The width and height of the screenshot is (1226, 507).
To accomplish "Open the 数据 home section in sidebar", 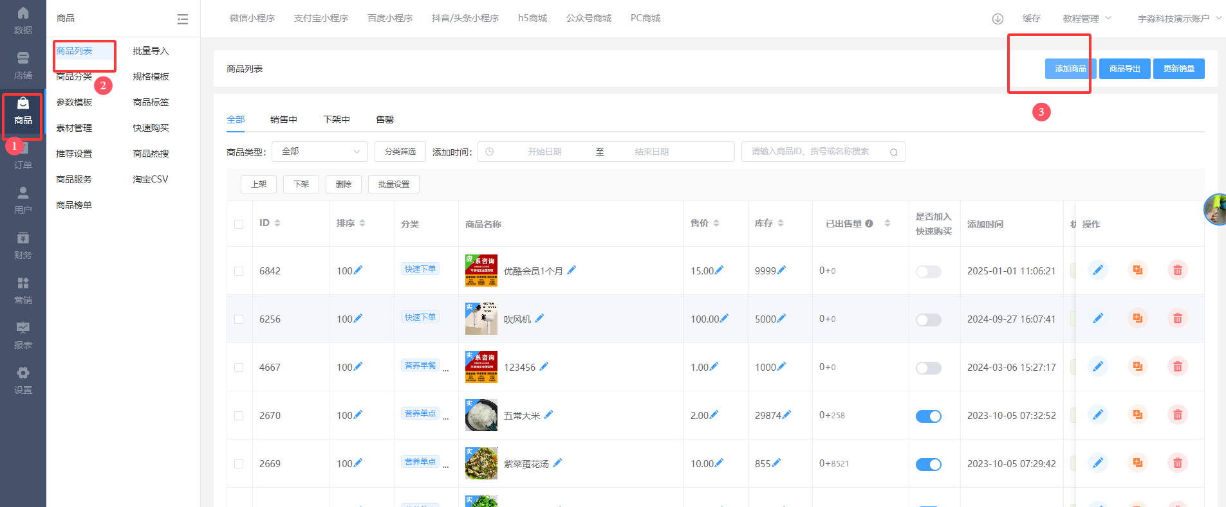I will click(23, 21).
